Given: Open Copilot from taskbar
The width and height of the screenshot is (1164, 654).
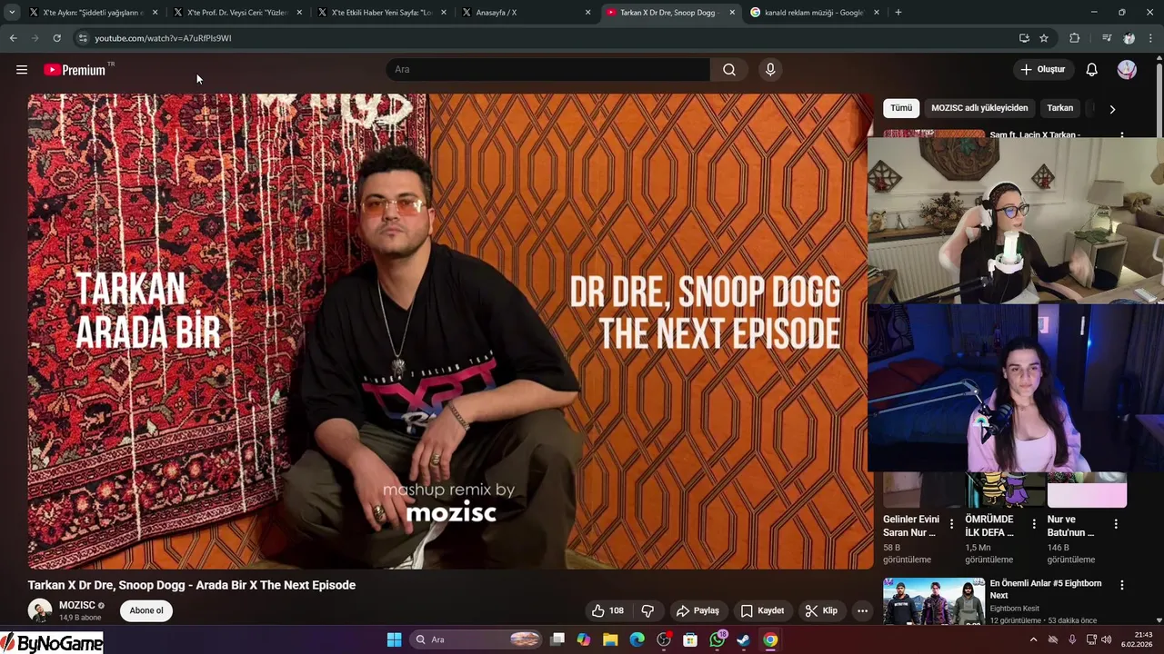Looking at the screenshot, I should pos(583,639).
